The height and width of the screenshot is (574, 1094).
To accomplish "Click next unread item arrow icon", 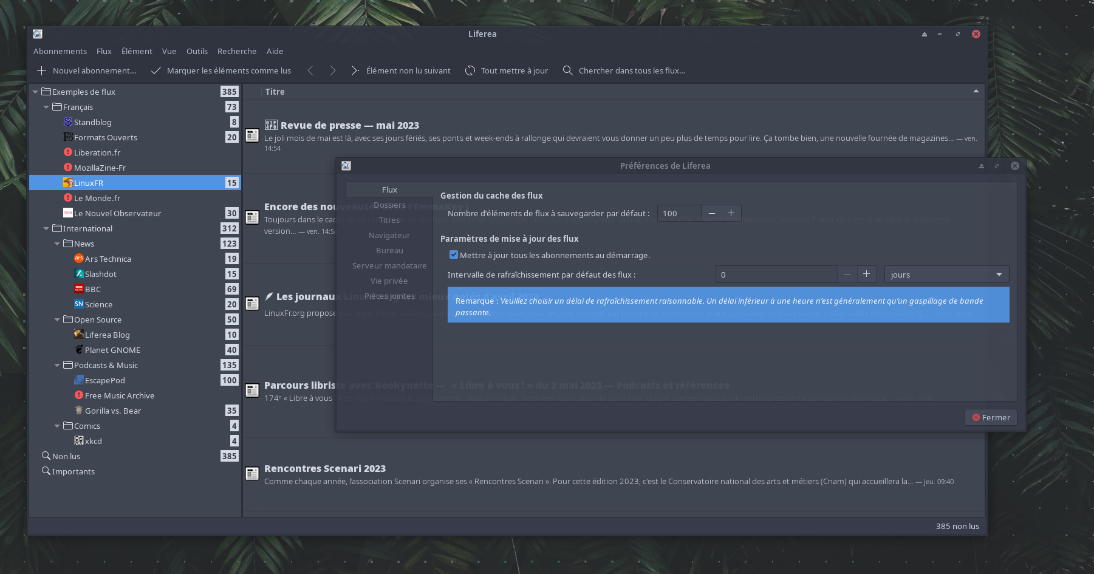I will coord(355,71).
